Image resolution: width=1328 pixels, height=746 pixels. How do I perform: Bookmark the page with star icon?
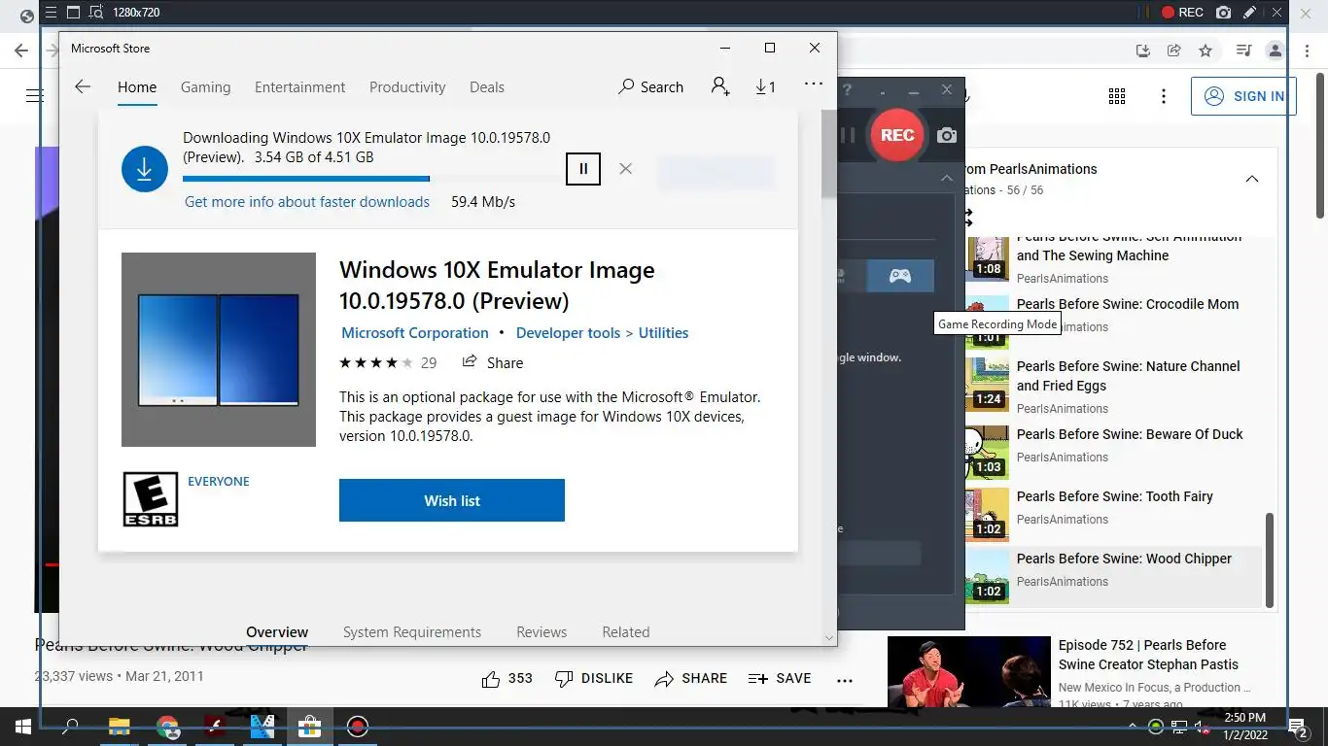[1206, 51]
